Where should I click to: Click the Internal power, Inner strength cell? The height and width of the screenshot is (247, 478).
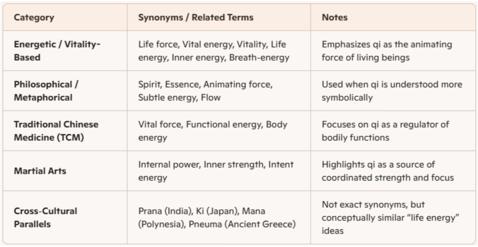pos(216,171)
